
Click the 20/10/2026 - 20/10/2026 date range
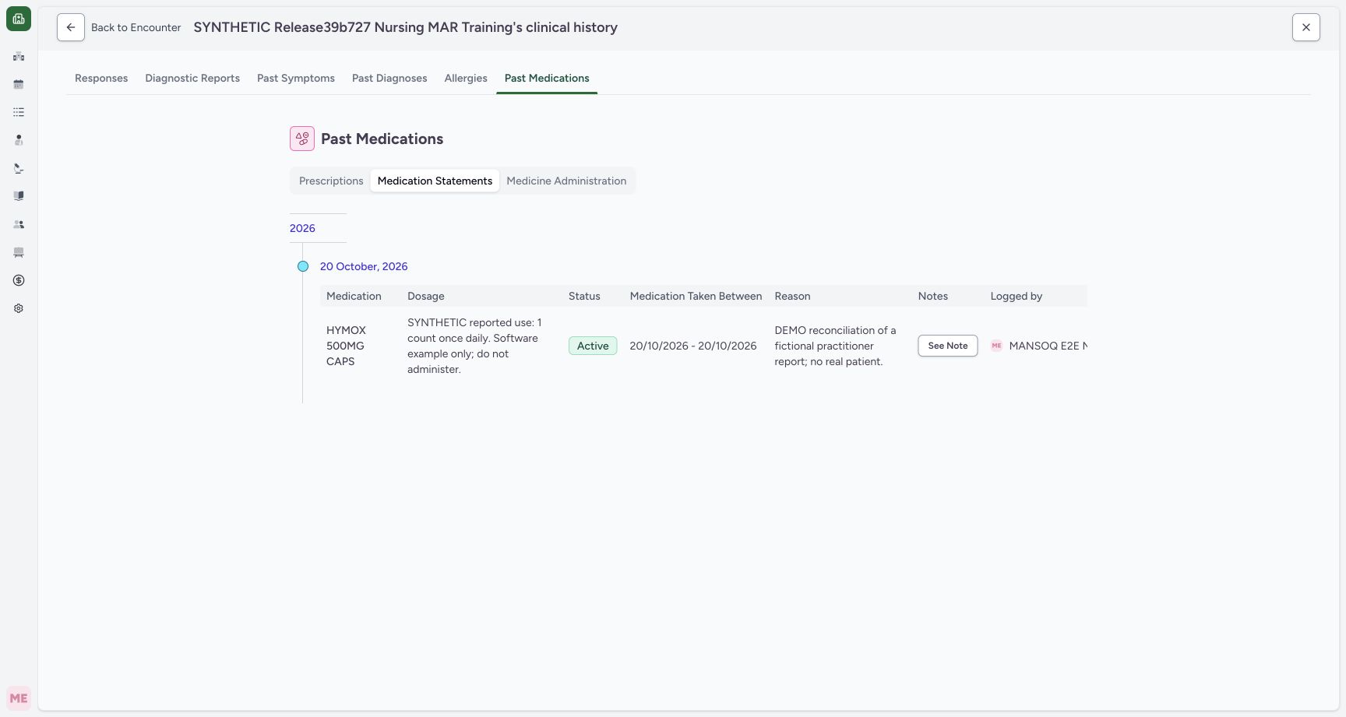tap(693, 346)
